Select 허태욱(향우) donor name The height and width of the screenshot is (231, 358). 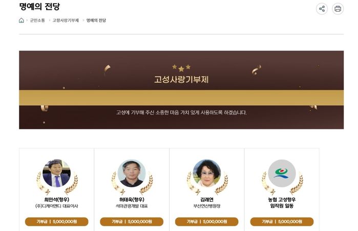coord(132,199)
